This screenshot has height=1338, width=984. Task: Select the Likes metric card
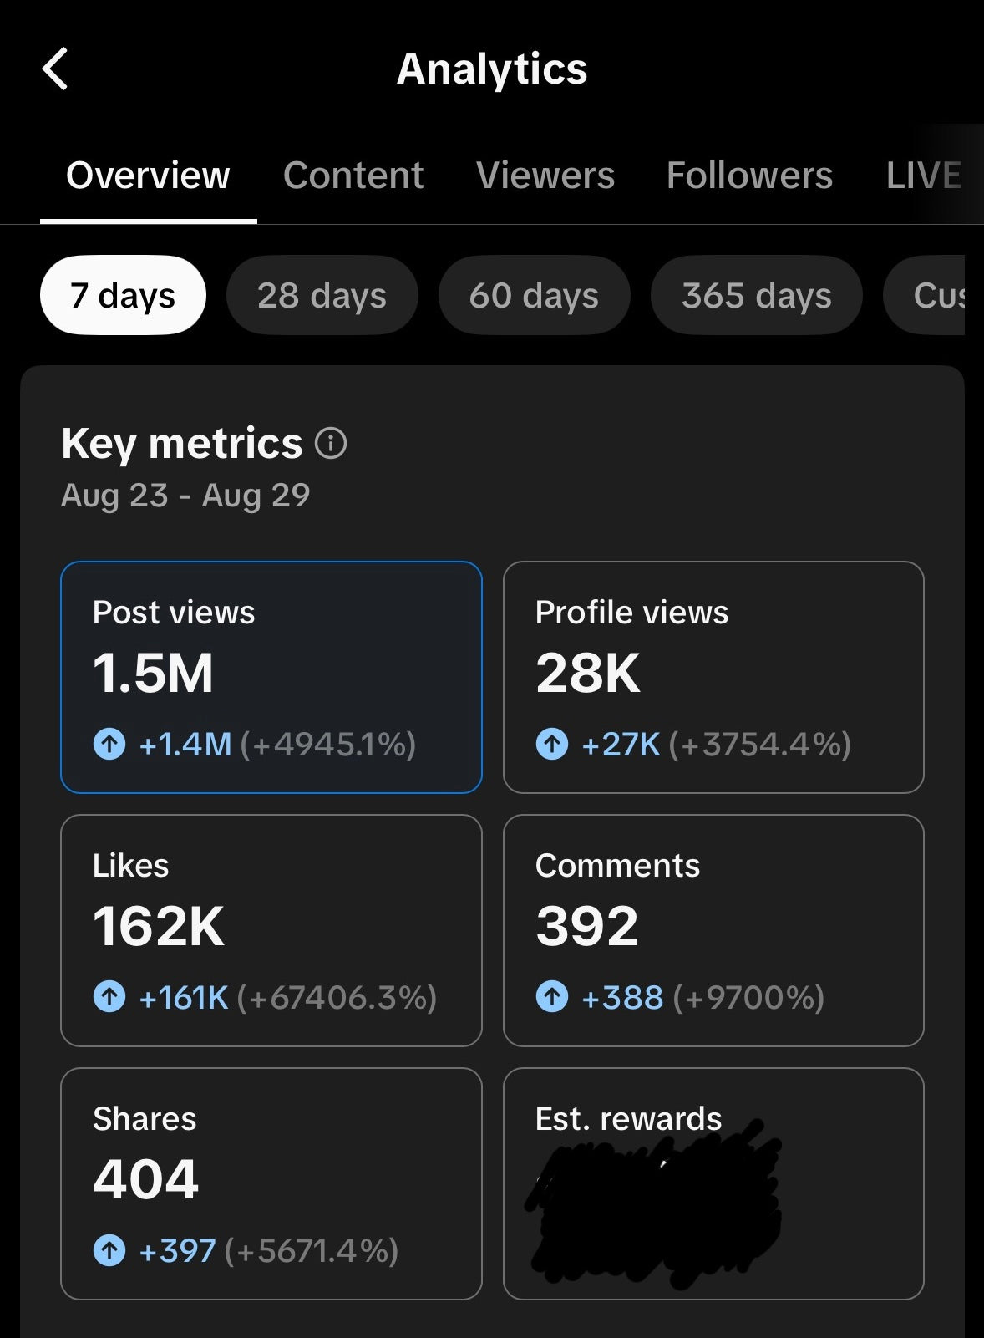271,930
